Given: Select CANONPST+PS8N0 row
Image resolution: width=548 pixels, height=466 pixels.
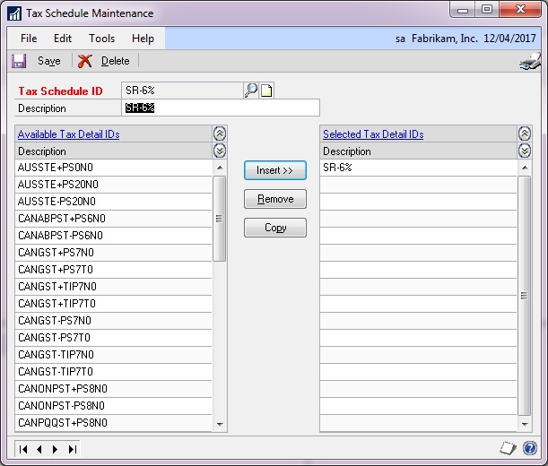Looking at the screenshot, I should pos(114,389).
